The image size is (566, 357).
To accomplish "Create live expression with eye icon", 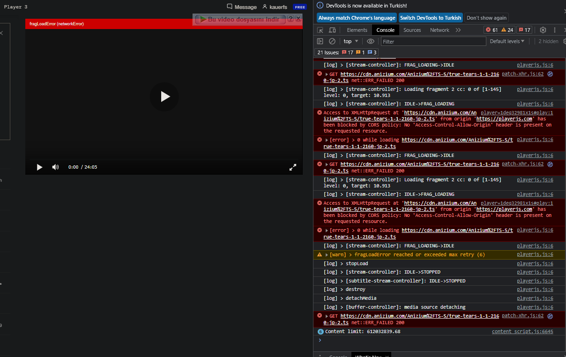I will pyautogui.click(x=371, y=41).
